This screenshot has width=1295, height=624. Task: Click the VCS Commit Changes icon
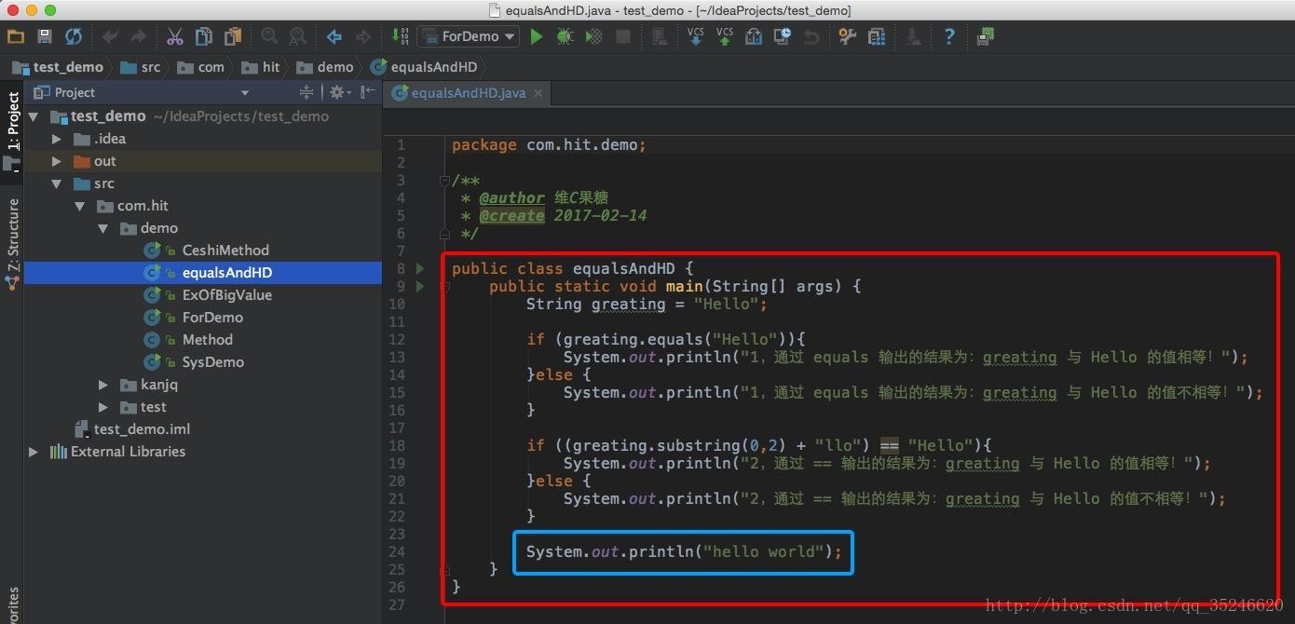(725, 37)
